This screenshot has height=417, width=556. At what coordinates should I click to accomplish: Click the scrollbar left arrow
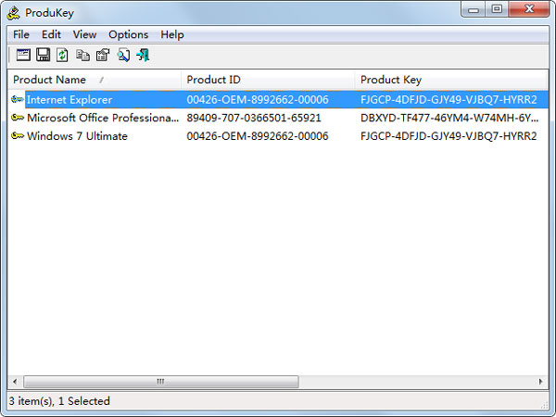(x=15, y=382)
